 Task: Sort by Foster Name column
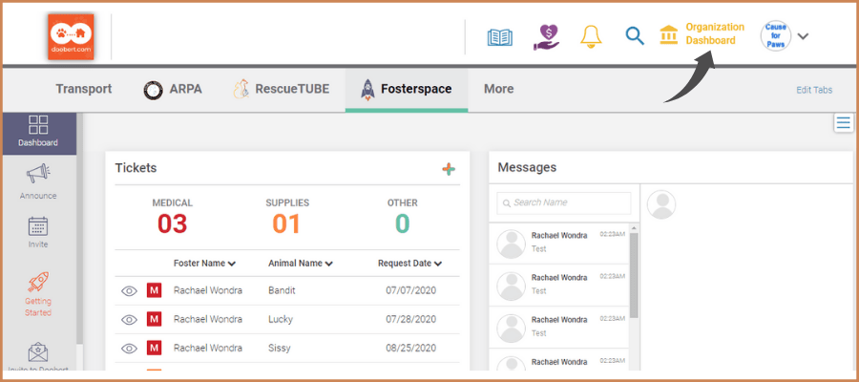coord(204,263)
